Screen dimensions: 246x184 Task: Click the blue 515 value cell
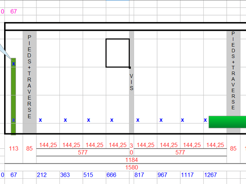[x=88, y=175]
